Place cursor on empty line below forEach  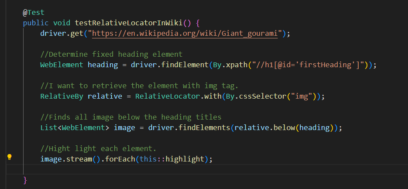131,169
